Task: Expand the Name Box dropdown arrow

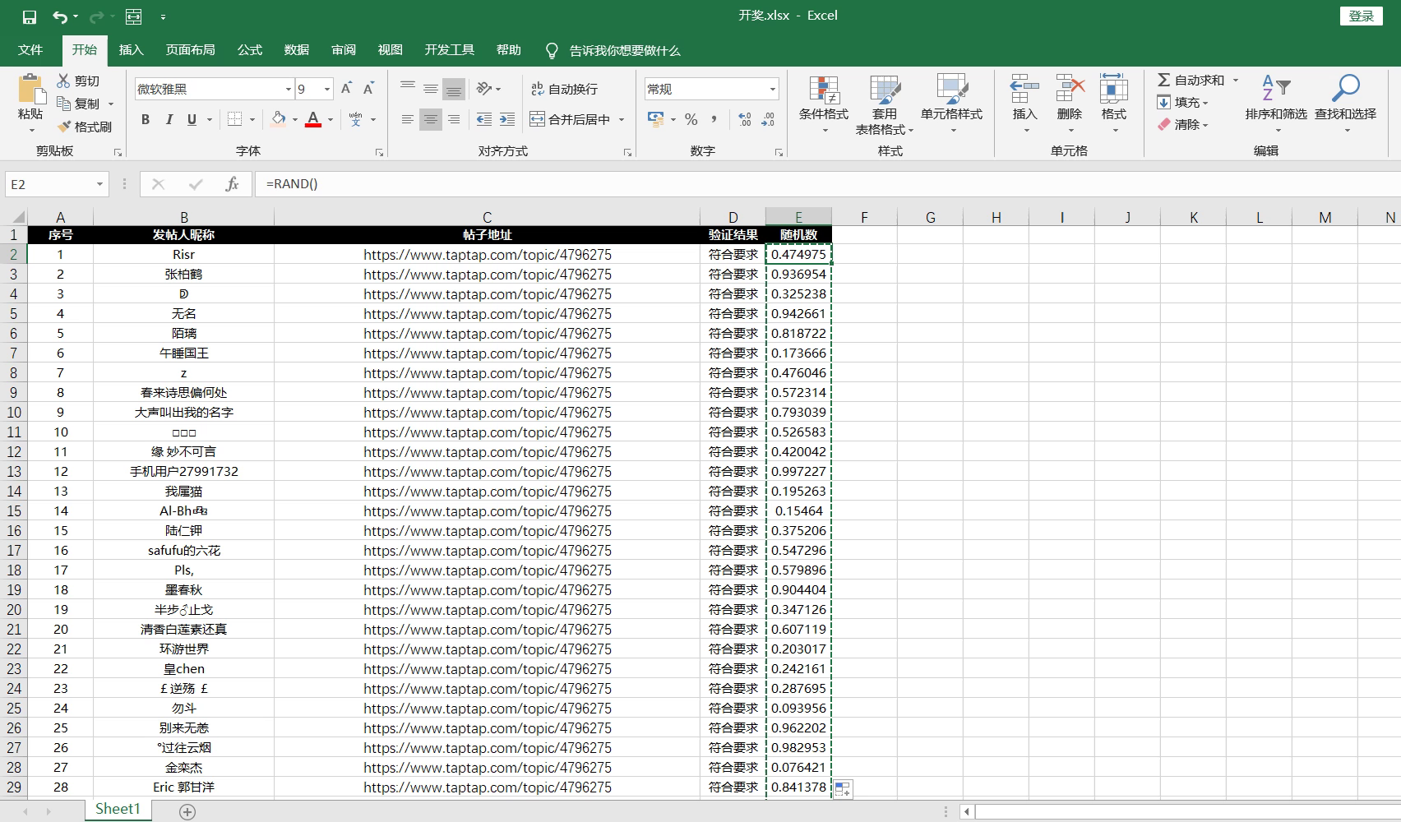Action: (99, 184)
